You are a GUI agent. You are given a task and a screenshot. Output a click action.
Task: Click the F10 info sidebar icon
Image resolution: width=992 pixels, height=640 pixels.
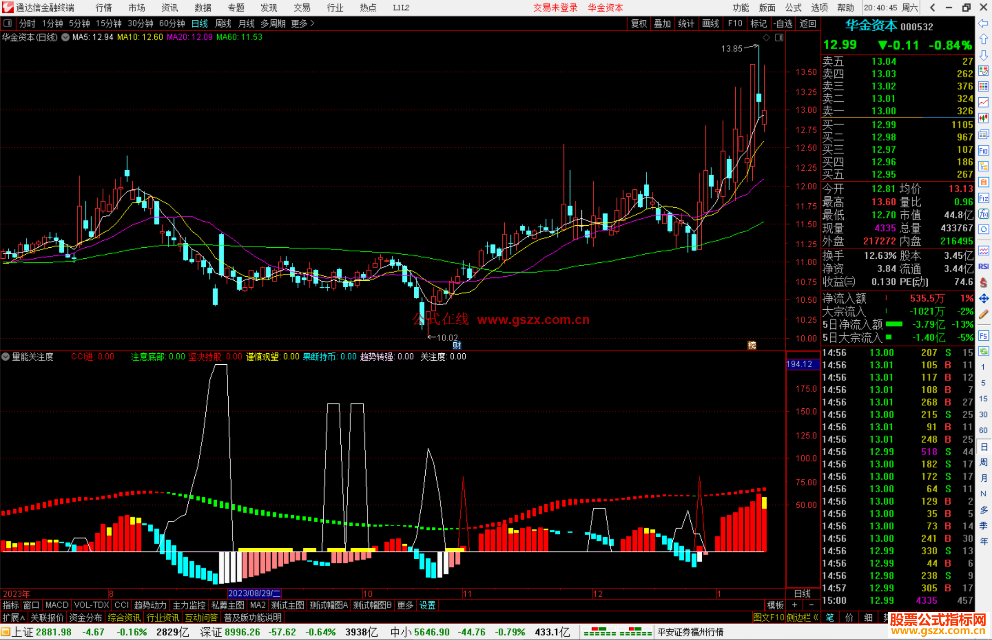[x=983, y=150]
